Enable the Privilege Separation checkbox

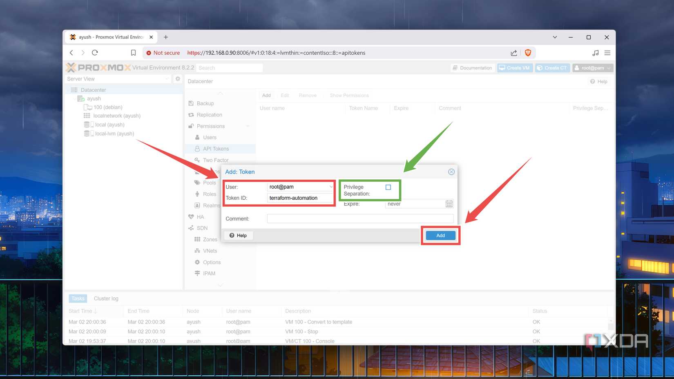click(387, 187)
